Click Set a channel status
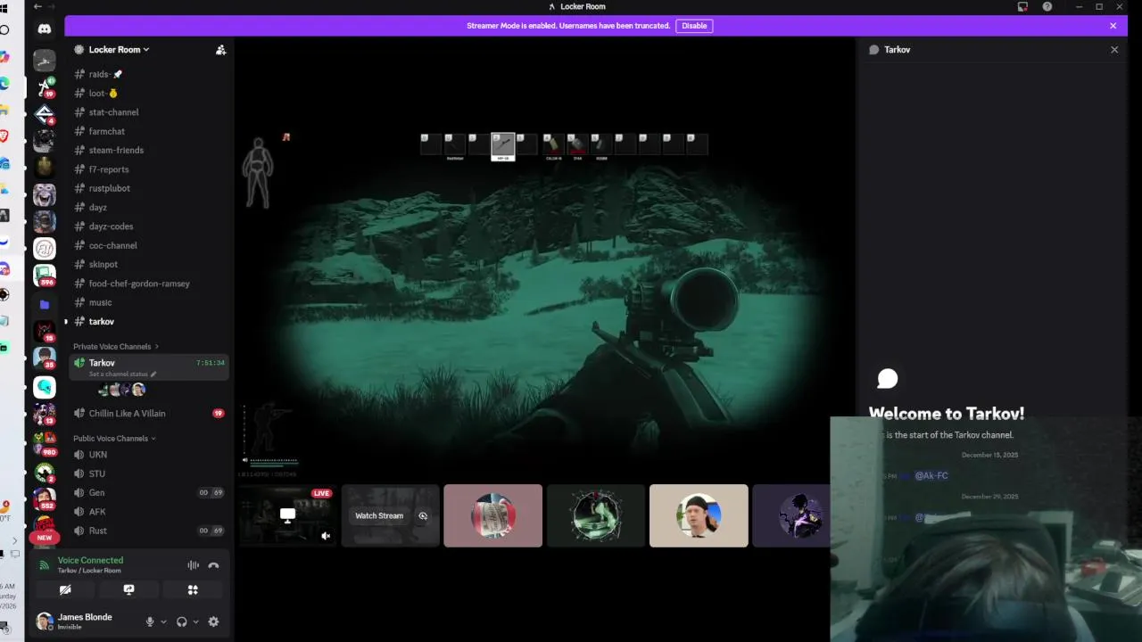This screenshot has height=642, width=1142. tap(119, 374)
